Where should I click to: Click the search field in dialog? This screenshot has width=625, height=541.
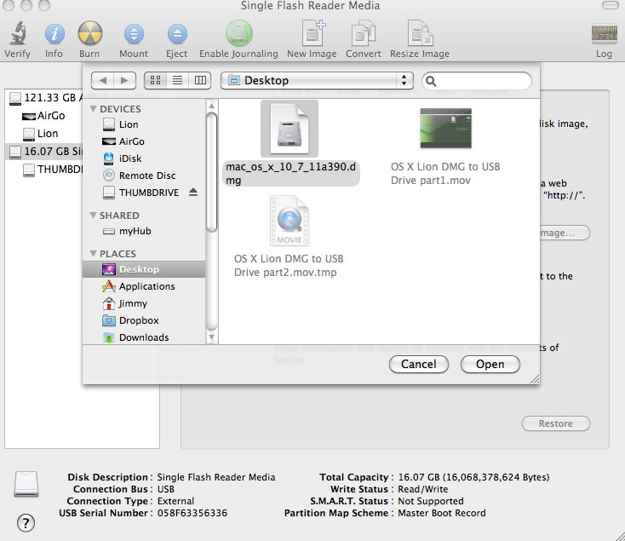[477, 81]
